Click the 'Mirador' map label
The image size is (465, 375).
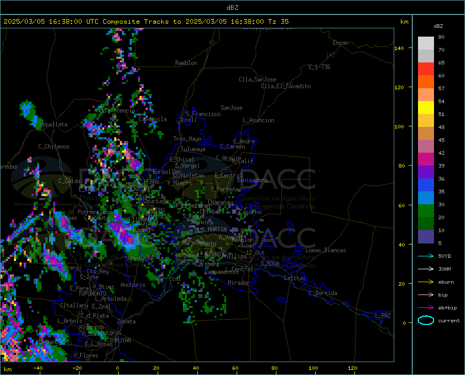pyautogui.click(x=239, y=283)
